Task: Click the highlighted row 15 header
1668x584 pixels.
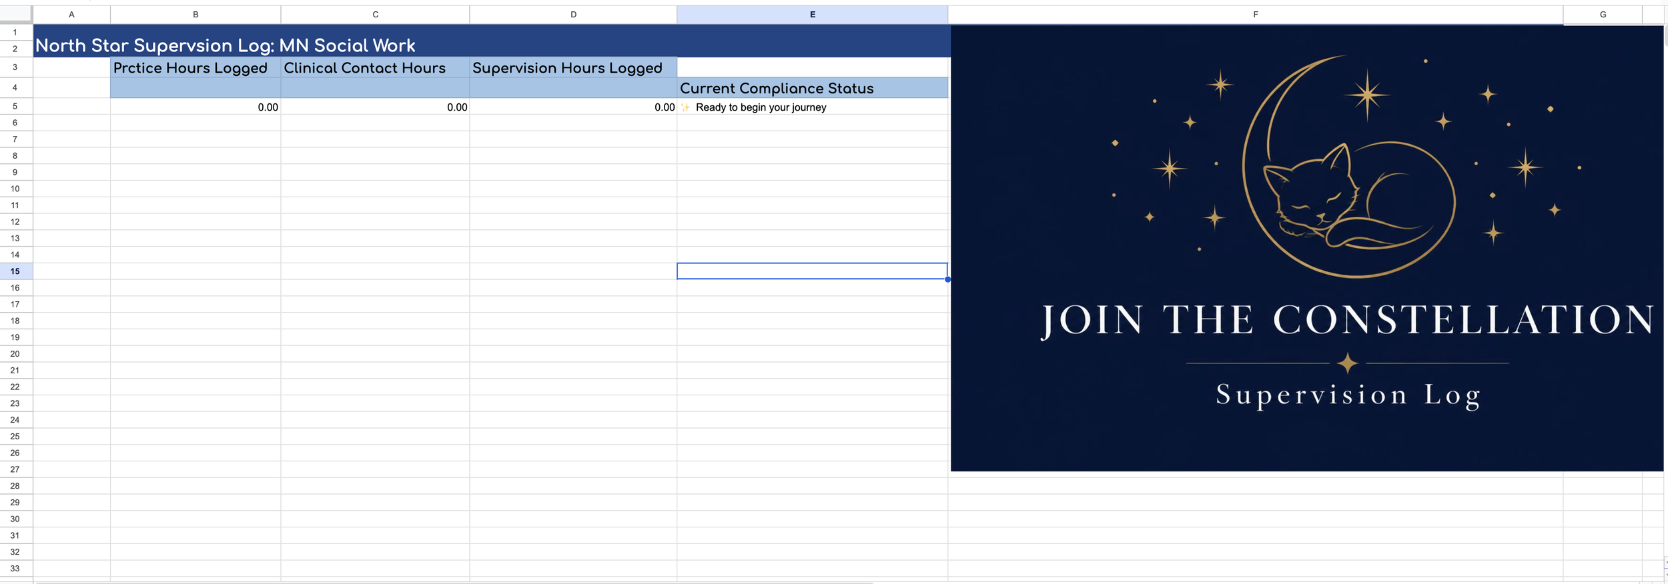Action: (x=15, y=271)
